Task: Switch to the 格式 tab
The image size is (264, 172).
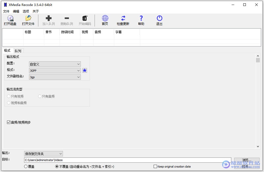Action: pyautogui.click(x=7, y=51)
